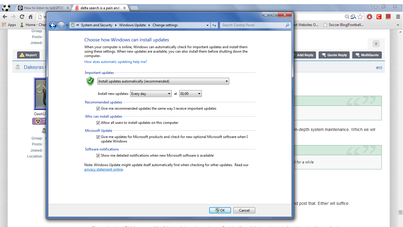The height and width of the screenshot is (227, 403).
Task: Go back in Chrome
Action: point(5,17)
